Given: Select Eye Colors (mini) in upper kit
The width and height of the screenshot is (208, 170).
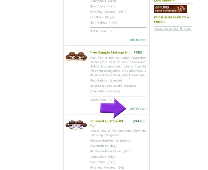Looking at the screenshot, I should [103, 6].
